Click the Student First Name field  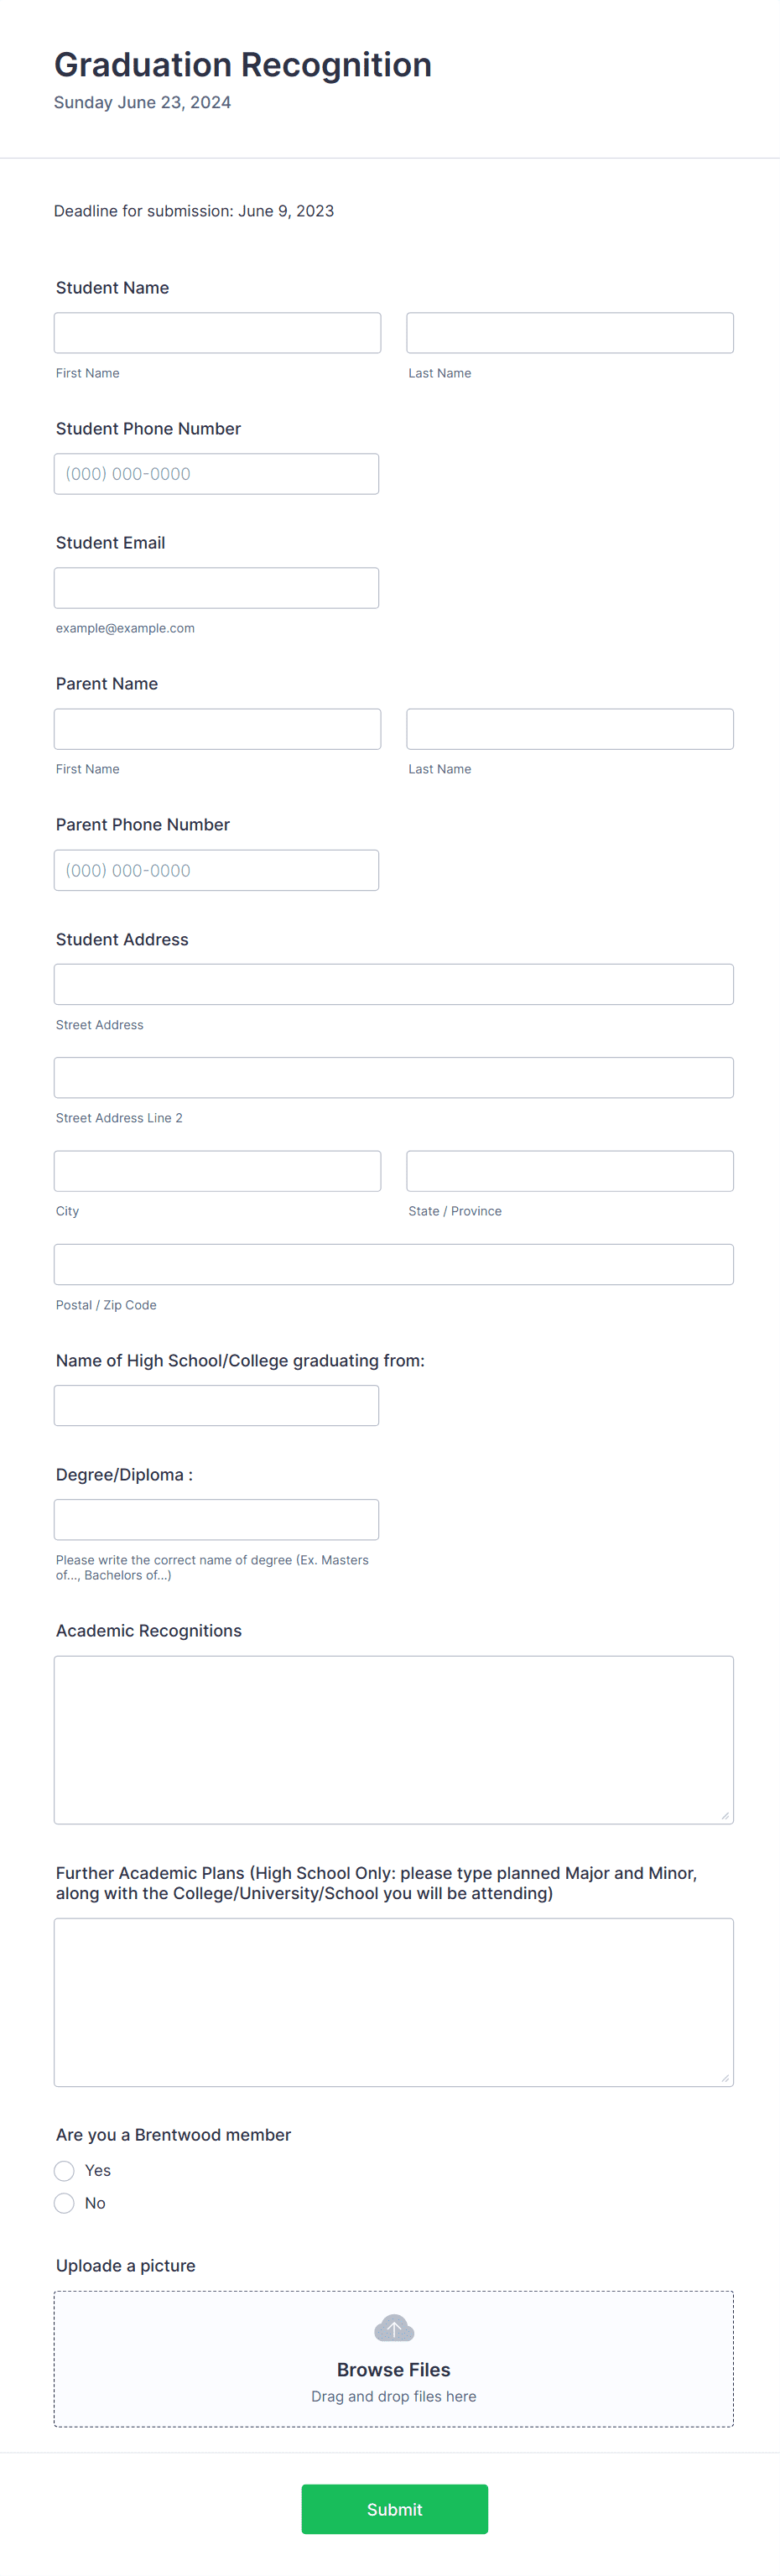(x=217, y=332)
